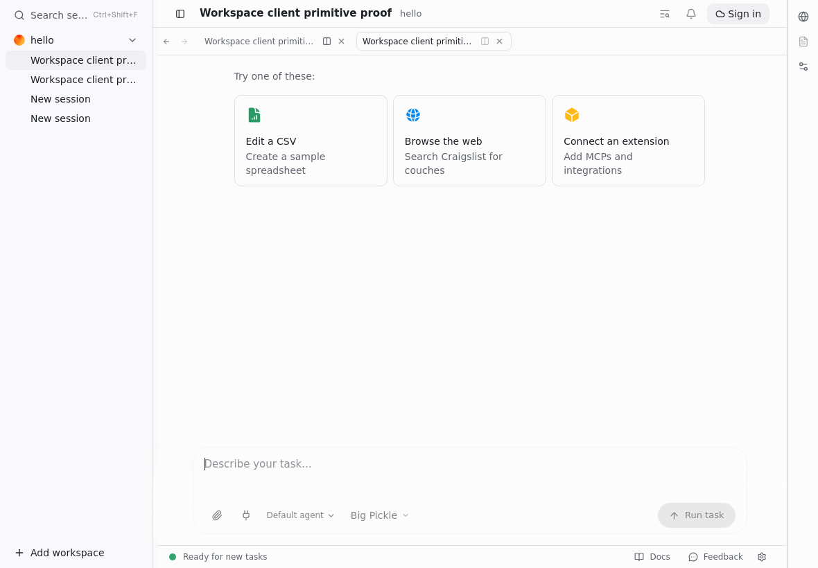
Task: Open the second 'Workspace client pr...' session
Action: point(76,80)
